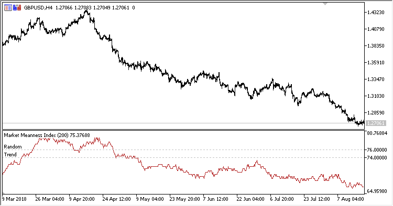Click the 9 Mar 2018 date label
The height and width of the screenshot is (206, 393).
point(14,199)
